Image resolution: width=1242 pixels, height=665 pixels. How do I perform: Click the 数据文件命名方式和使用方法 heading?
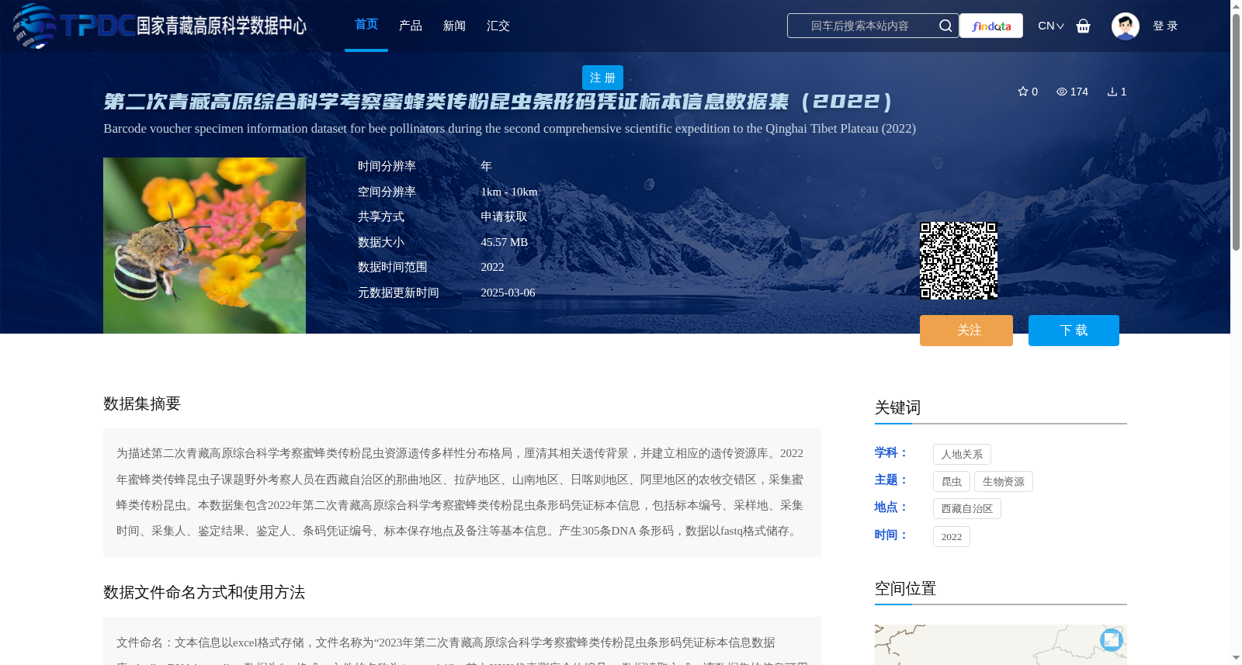(204, 592)
